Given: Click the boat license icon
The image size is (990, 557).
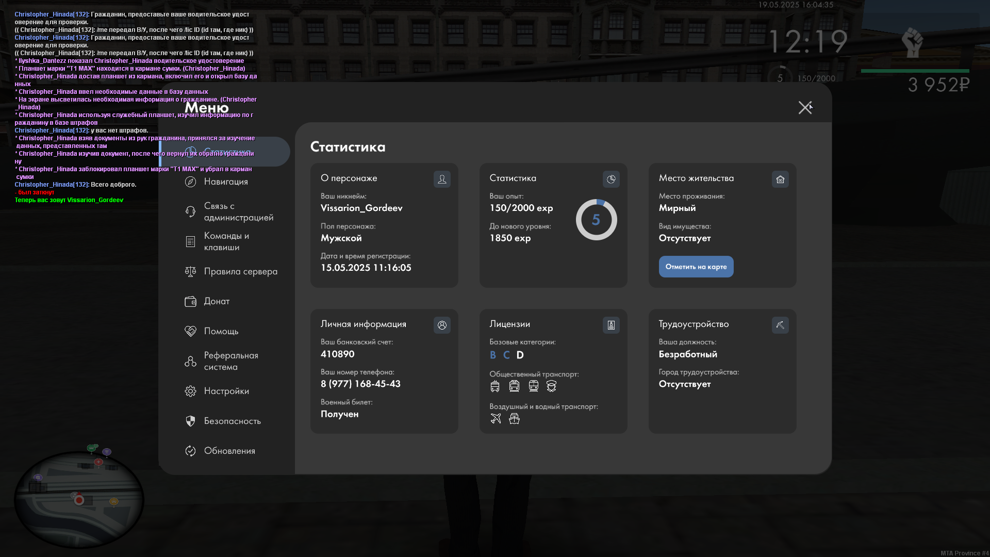Looking at the screenshot, I should tap(514, 419).
